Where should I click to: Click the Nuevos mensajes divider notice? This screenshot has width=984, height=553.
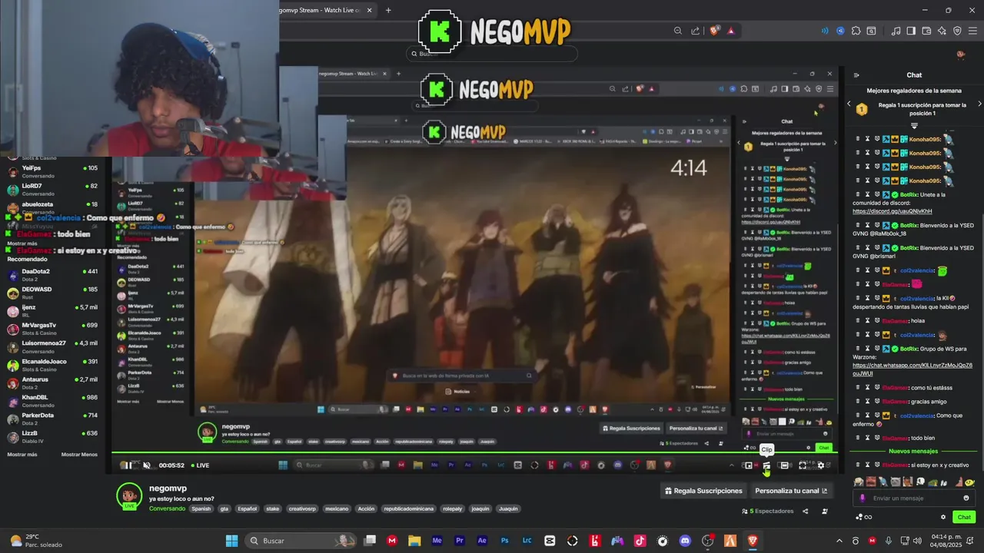913,451
